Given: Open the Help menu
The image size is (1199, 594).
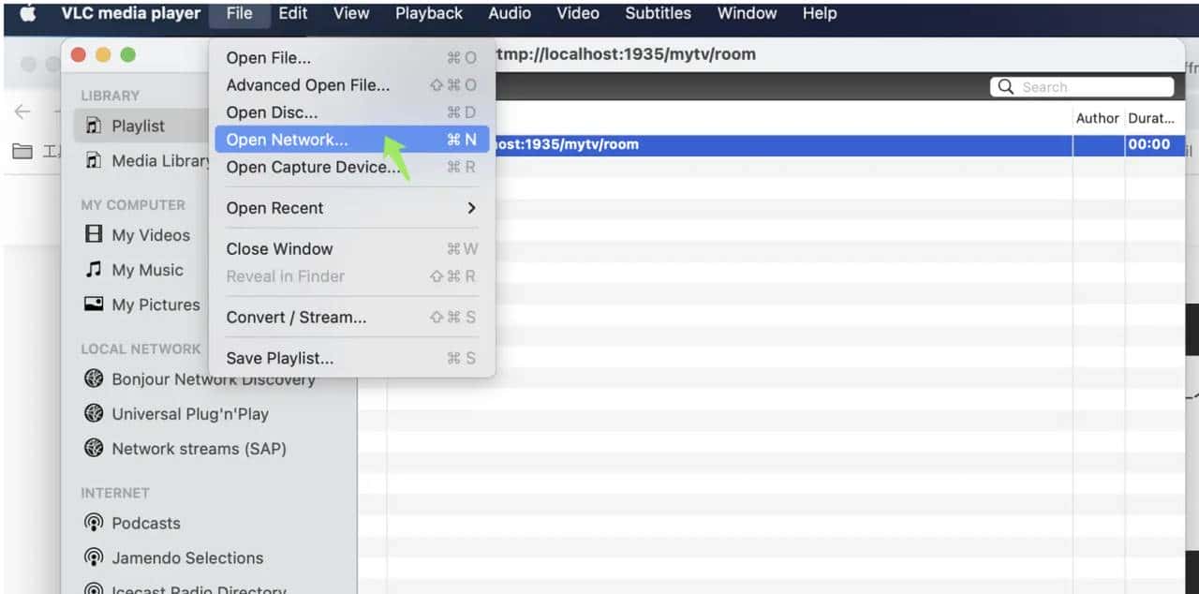Looking at the screenshot, I should [820, 13].
